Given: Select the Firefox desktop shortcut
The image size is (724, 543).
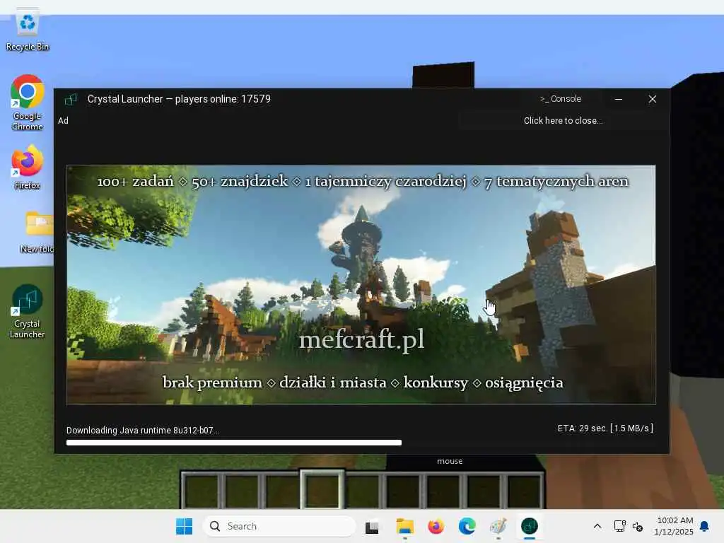Looking at the screenshot, I should pos(28,168).
